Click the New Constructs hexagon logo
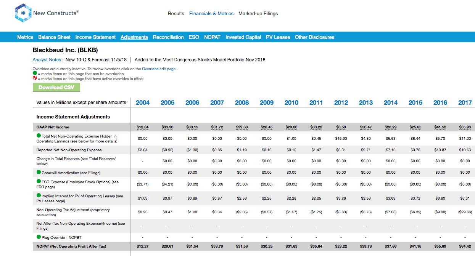Screen dimensions: 475x256 click(23, 13)
